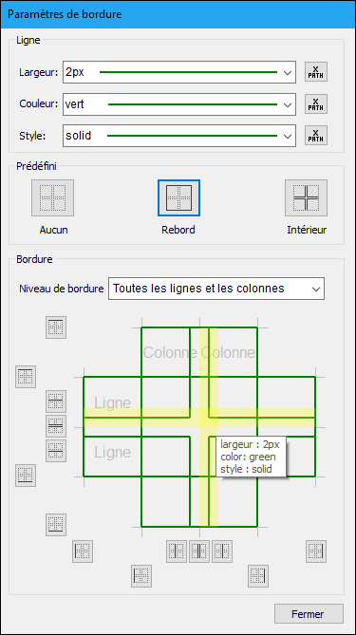
Task: Open the Niveau de bordure combo box
Action: 216,289
